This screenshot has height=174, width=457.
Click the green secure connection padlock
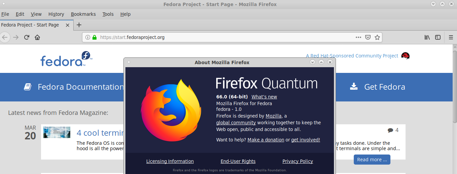[x=94, y=37]
